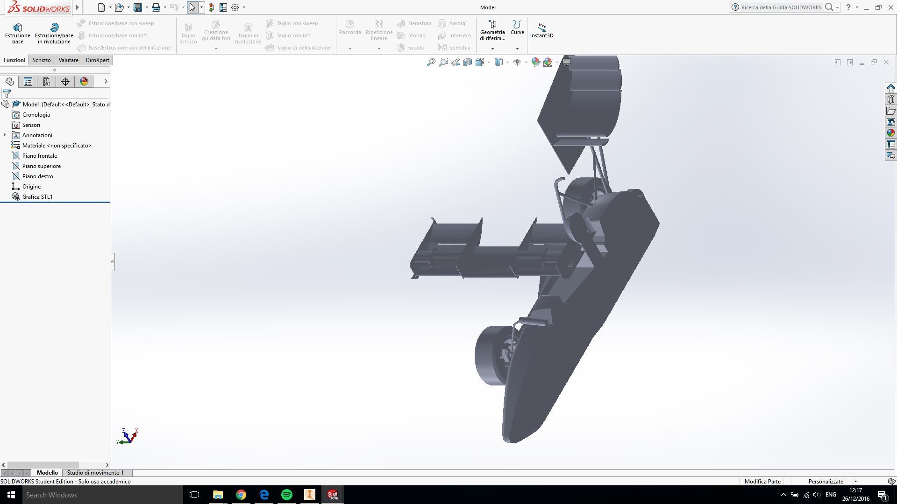Open the PropertyManager tab icon
Screen dimensions: 897x504
[x=28, y=82]
